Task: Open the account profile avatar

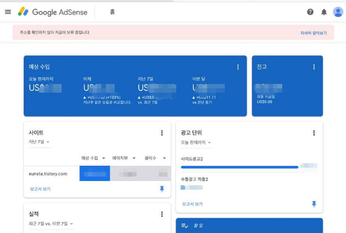Action: [x=338, y=12]
